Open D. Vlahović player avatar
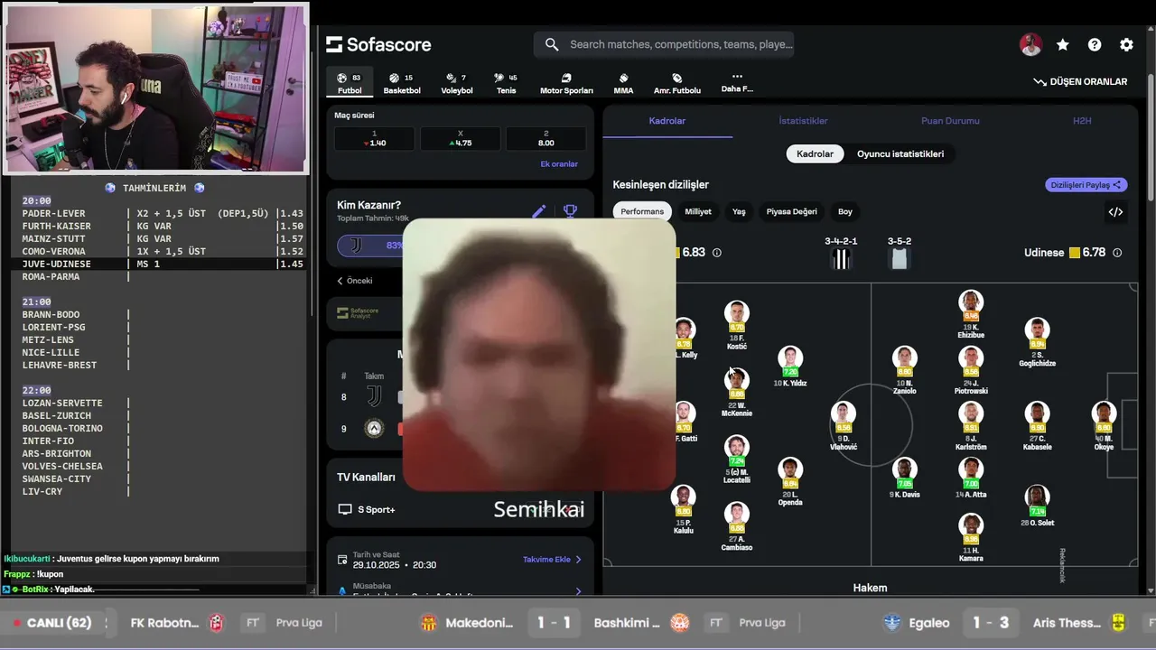 tap(844, 413)
